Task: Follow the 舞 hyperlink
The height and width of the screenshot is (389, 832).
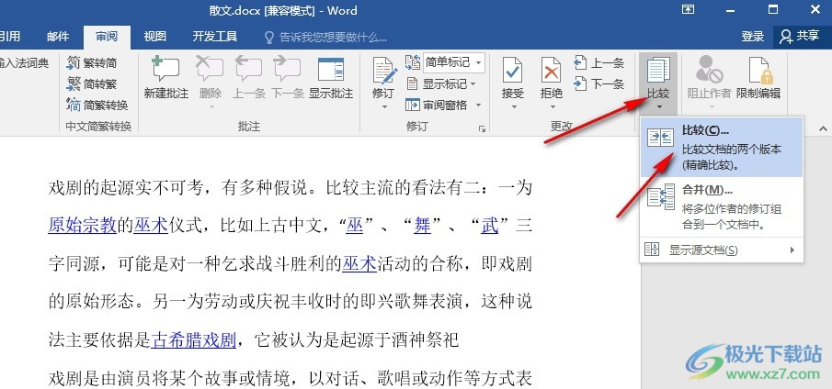Action: [422, 226]
